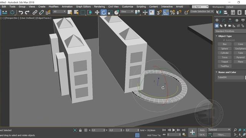This screenshot has width=246, height=138.
Task: Click the Unlink Selection icon
Action: coord(42,12)
